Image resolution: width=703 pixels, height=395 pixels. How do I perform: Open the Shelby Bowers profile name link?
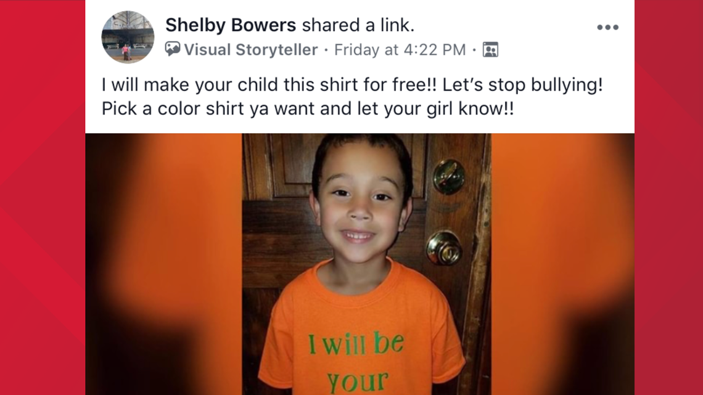(x=231, y=25)
